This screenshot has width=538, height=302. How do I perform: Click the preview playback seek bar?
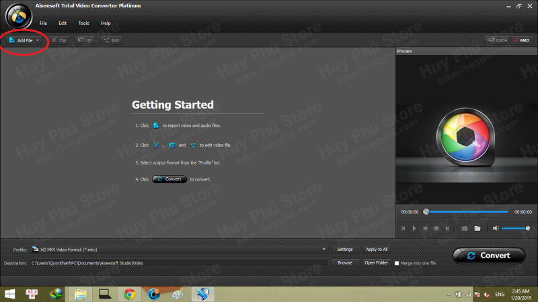click(467, 211)
